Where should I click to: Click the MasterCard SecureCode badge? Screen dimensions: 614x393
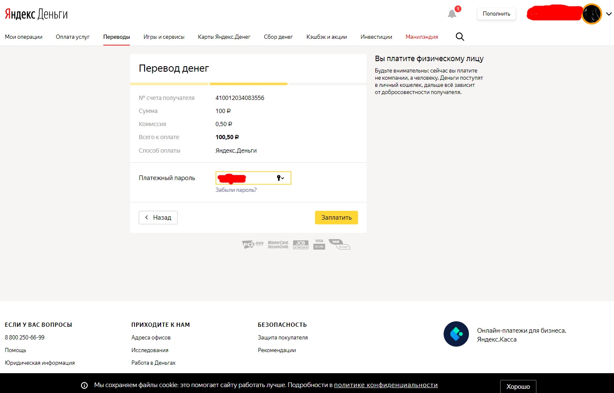click(278, 245)
